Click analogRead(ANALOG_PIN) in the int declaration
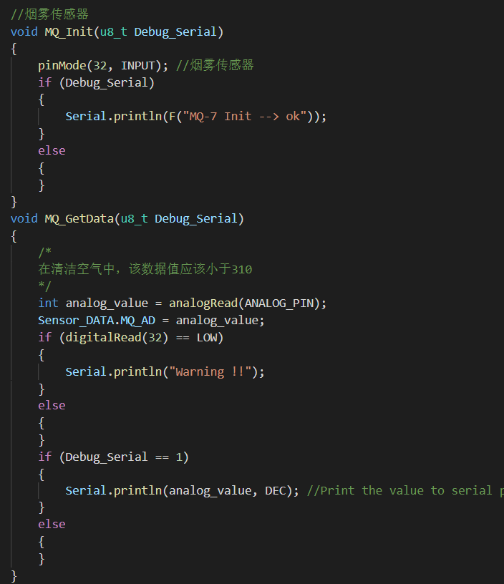The image size is (504, 584). (x=244, y=303)
